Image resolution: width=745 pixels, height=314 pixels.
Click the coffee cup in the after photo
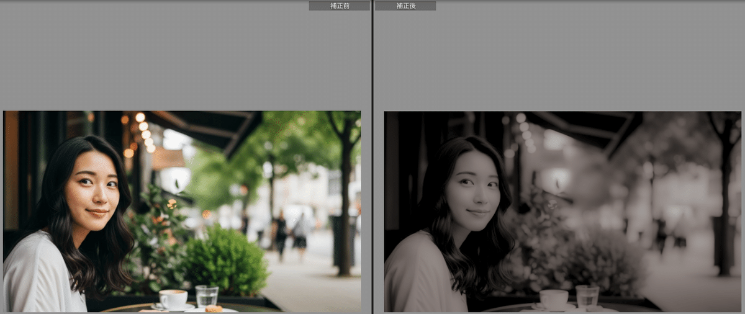pyautogui.click(x=553, y=299)
